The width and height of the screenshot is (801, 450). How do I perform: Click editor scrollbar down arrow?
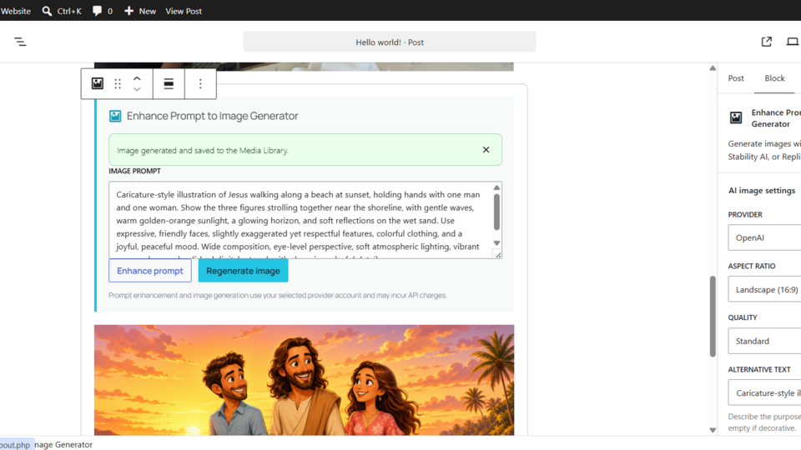713,430
